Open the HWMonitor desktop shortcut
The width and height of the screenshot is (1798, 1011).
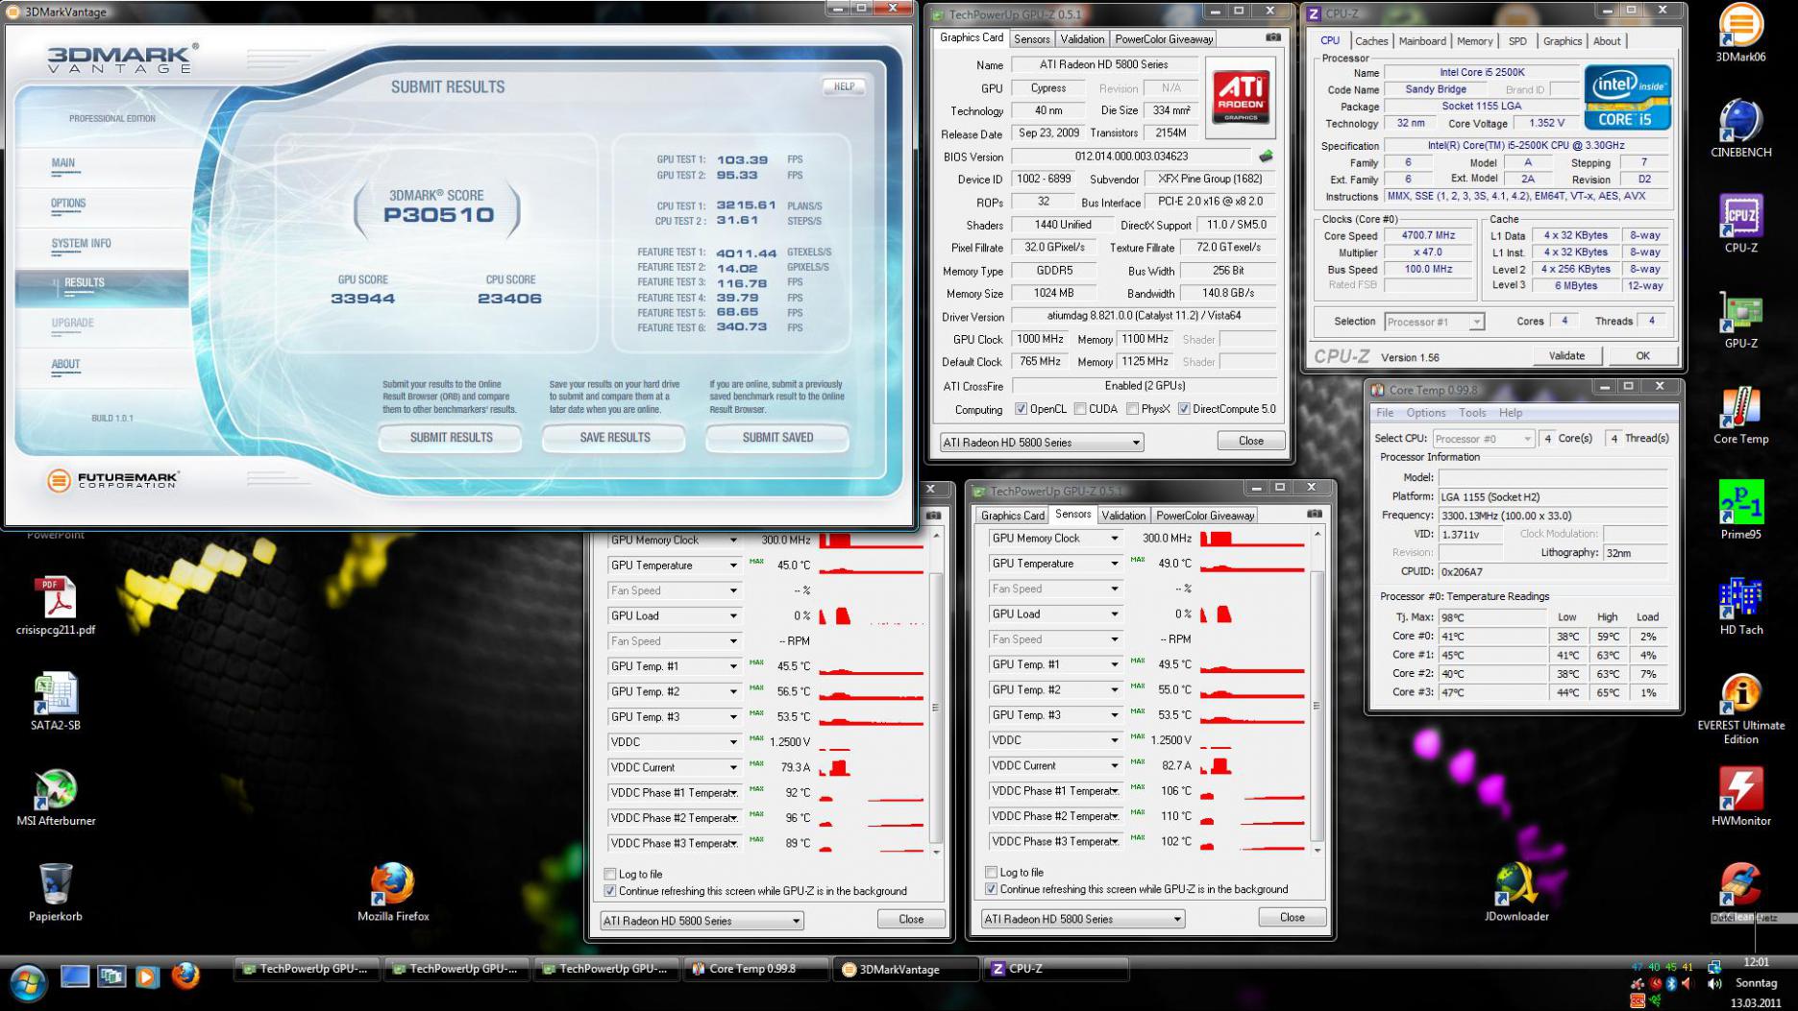[x=1740, y=796]
